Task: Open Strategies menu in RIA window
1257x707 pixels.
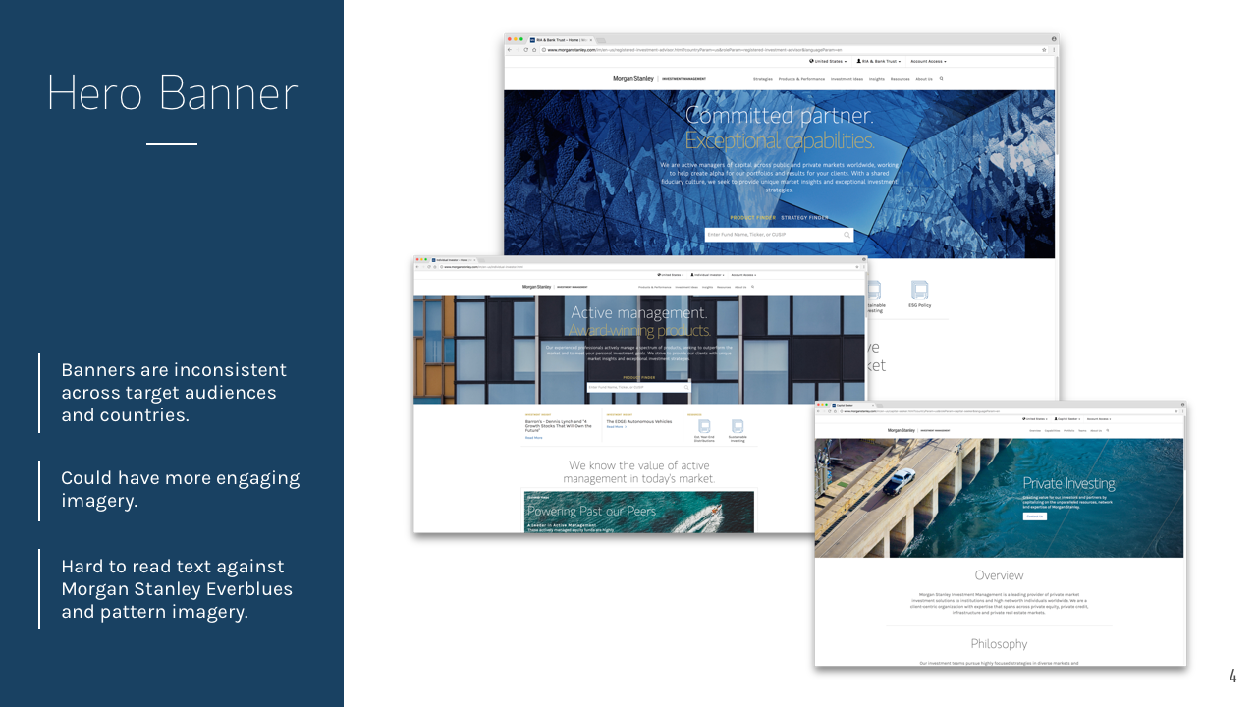Action: pyautogui.click(x=763, y=78)
